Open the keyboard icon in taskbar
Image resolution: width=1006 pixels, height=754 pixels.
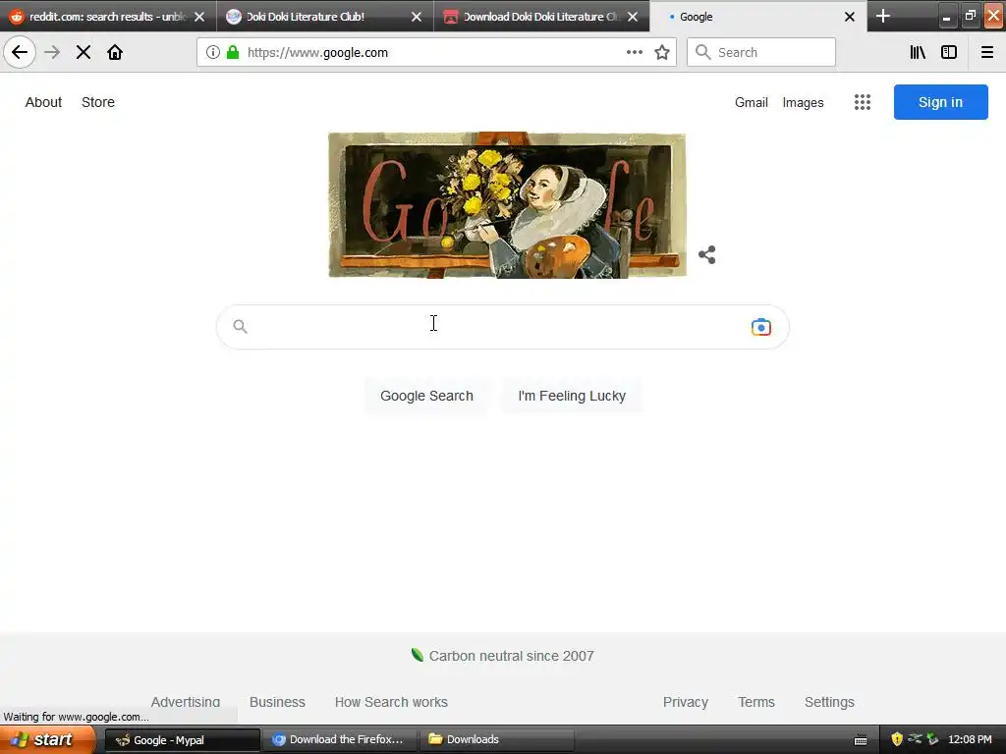point(861,740)
